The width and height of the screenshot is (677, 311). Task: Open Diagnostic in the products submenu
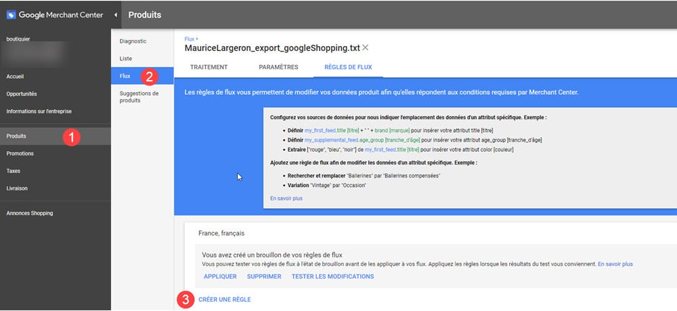[133, 41]
